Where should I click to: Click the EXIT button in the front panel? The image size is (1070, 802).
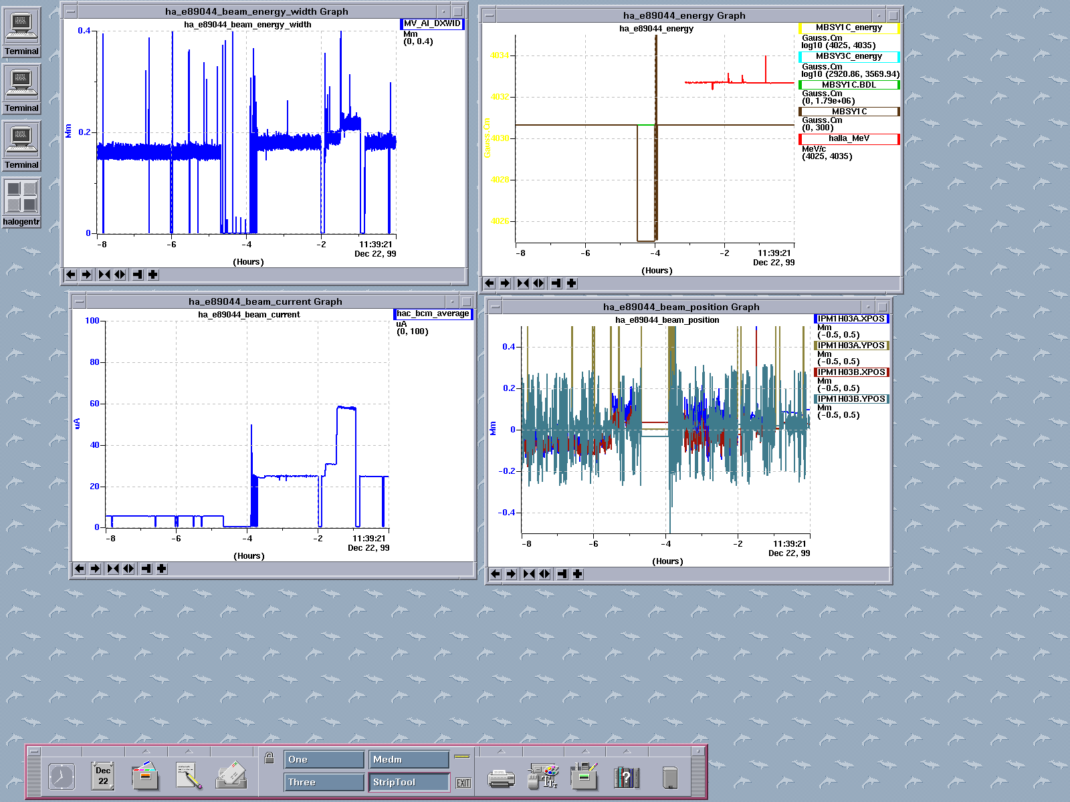click(463, 783)
